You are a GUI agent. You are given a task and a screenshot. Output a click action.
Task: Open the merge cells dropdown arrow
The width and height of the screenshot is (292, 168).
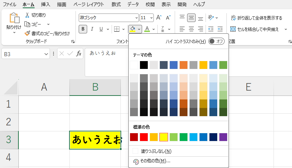pos(286,29)
